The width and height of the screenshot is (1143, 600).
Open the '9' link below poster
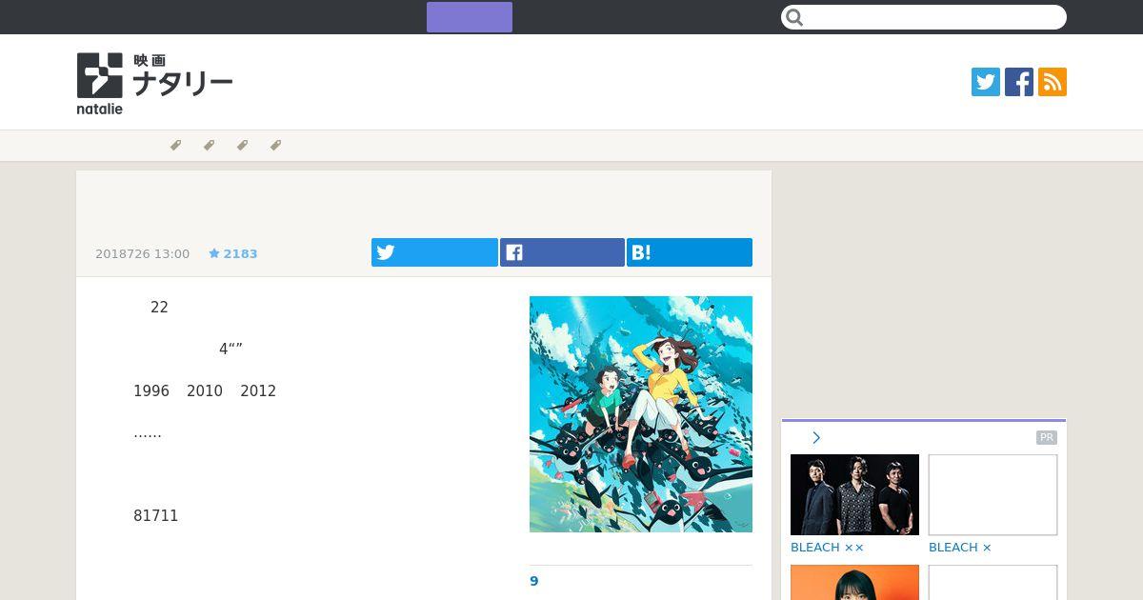coord(534,581)
